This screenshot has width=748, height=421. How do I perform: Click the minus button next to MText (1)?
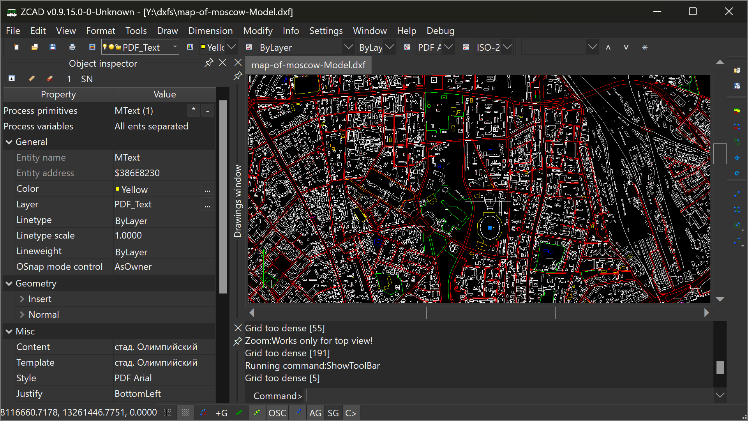[x=208, y=111]
